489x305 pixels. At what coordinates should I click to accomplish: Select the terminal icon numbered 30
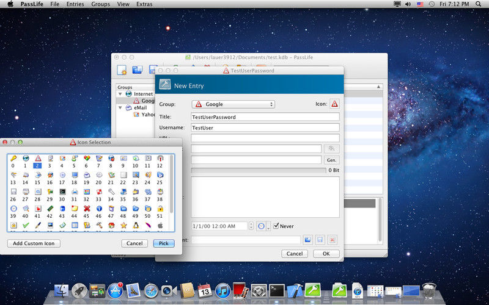coord(62,192)
